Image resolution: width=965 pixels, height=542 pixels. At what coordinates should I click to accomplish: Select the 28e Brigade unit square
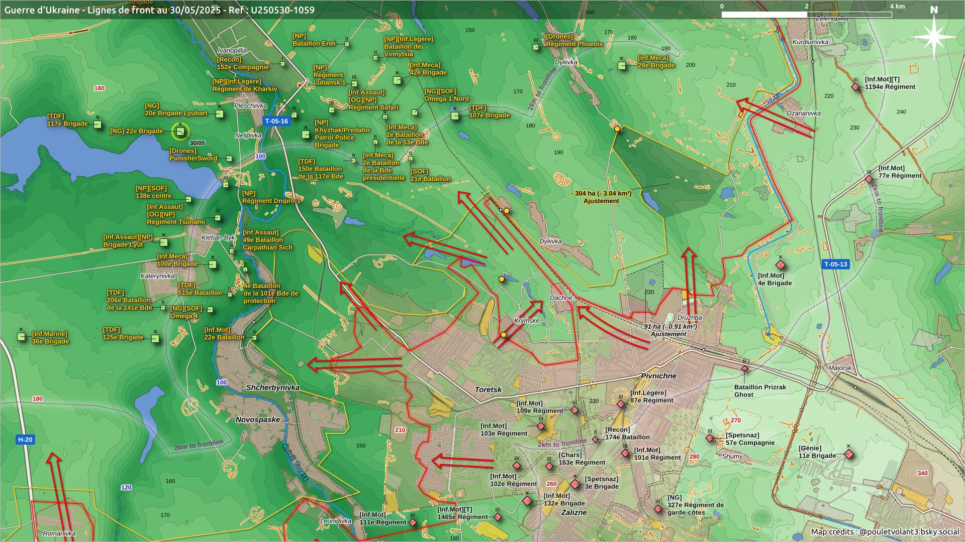(x=622, y=65)
